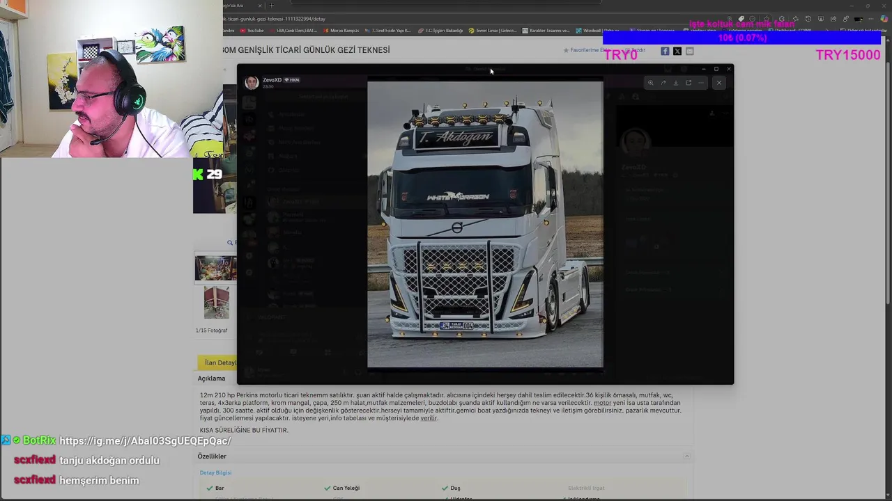892x501 pixels.
Task: Click KISA SÜRELİĞİNE BU FİYATTIR text
Action: 244,430
